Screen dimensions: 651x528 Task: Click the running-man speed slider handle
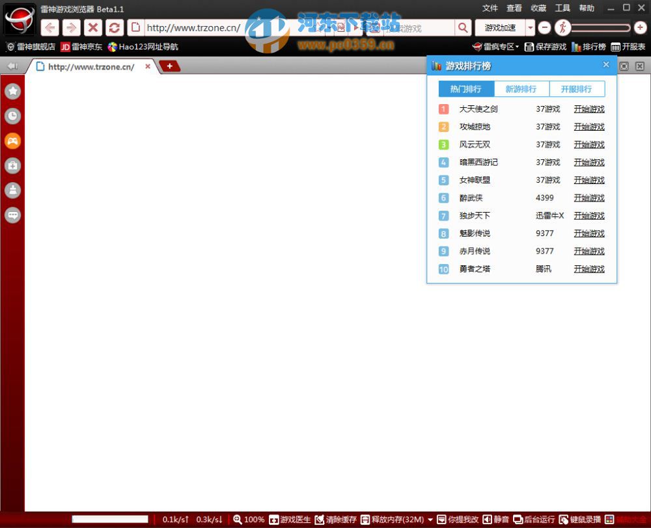click(x=562, y=28)
